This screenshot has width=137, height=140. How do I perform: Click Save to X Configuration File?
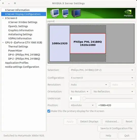(116, 128)
